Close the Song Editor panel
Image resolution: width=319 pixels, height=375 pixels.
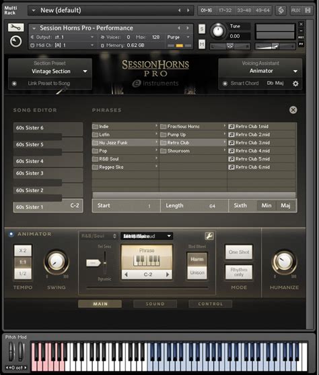pos(293,110)
